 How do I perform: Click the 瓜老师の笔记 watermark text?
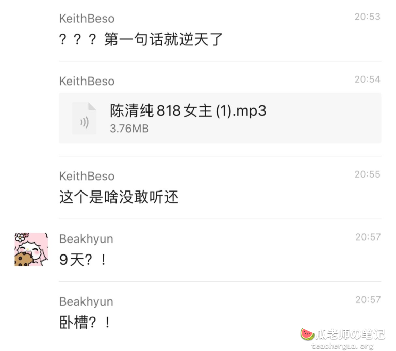click(350, 334)
